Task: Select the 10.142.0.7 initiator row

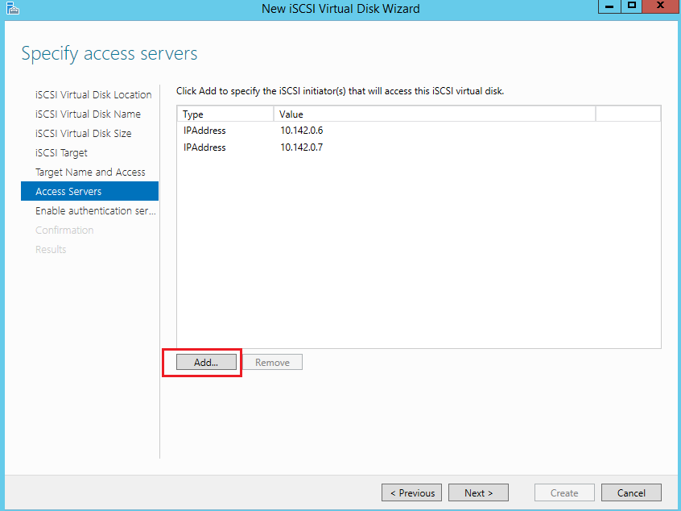Action: pos(302,147)
